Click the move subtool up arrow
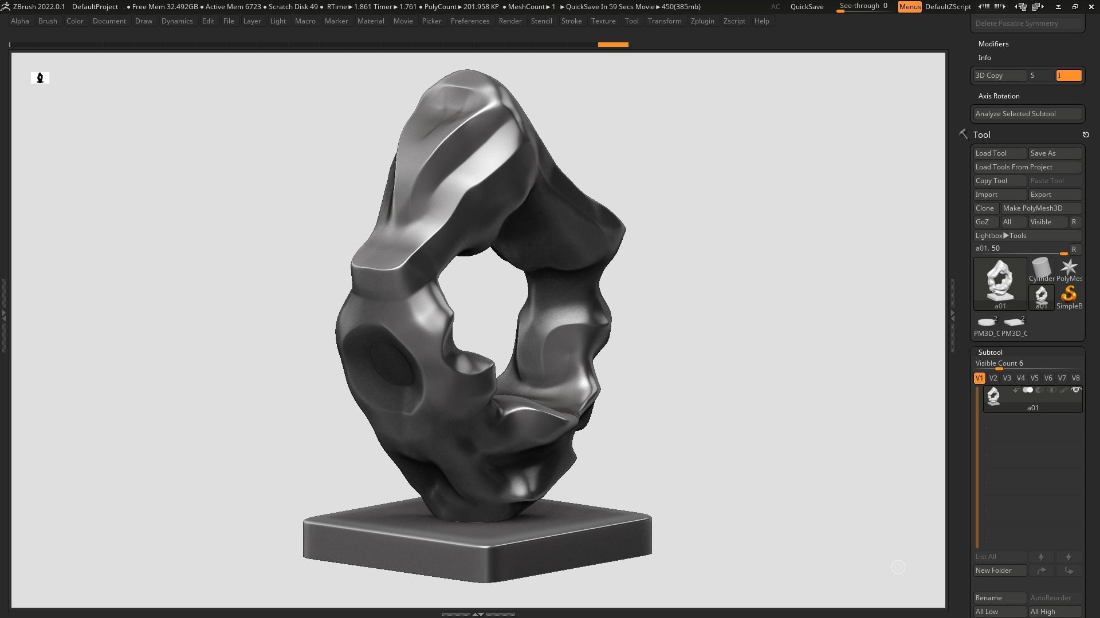1100x618 pixels. pyautogui.click(x=1041, y=557)
